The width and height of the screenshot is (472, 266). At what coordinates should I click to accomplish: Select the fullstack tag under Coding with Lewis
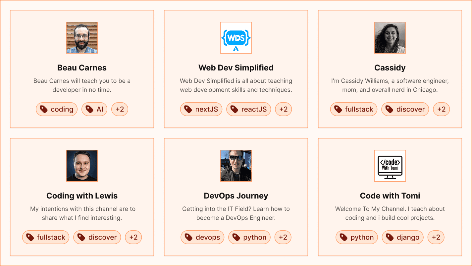46,237
